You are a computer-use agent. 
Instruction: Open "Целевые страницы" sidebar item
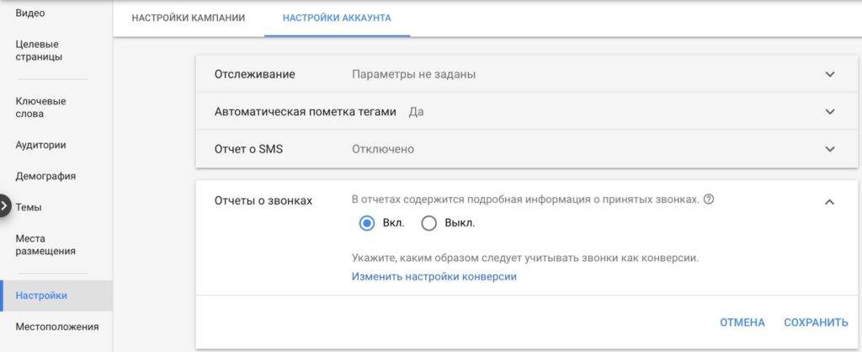39,51
